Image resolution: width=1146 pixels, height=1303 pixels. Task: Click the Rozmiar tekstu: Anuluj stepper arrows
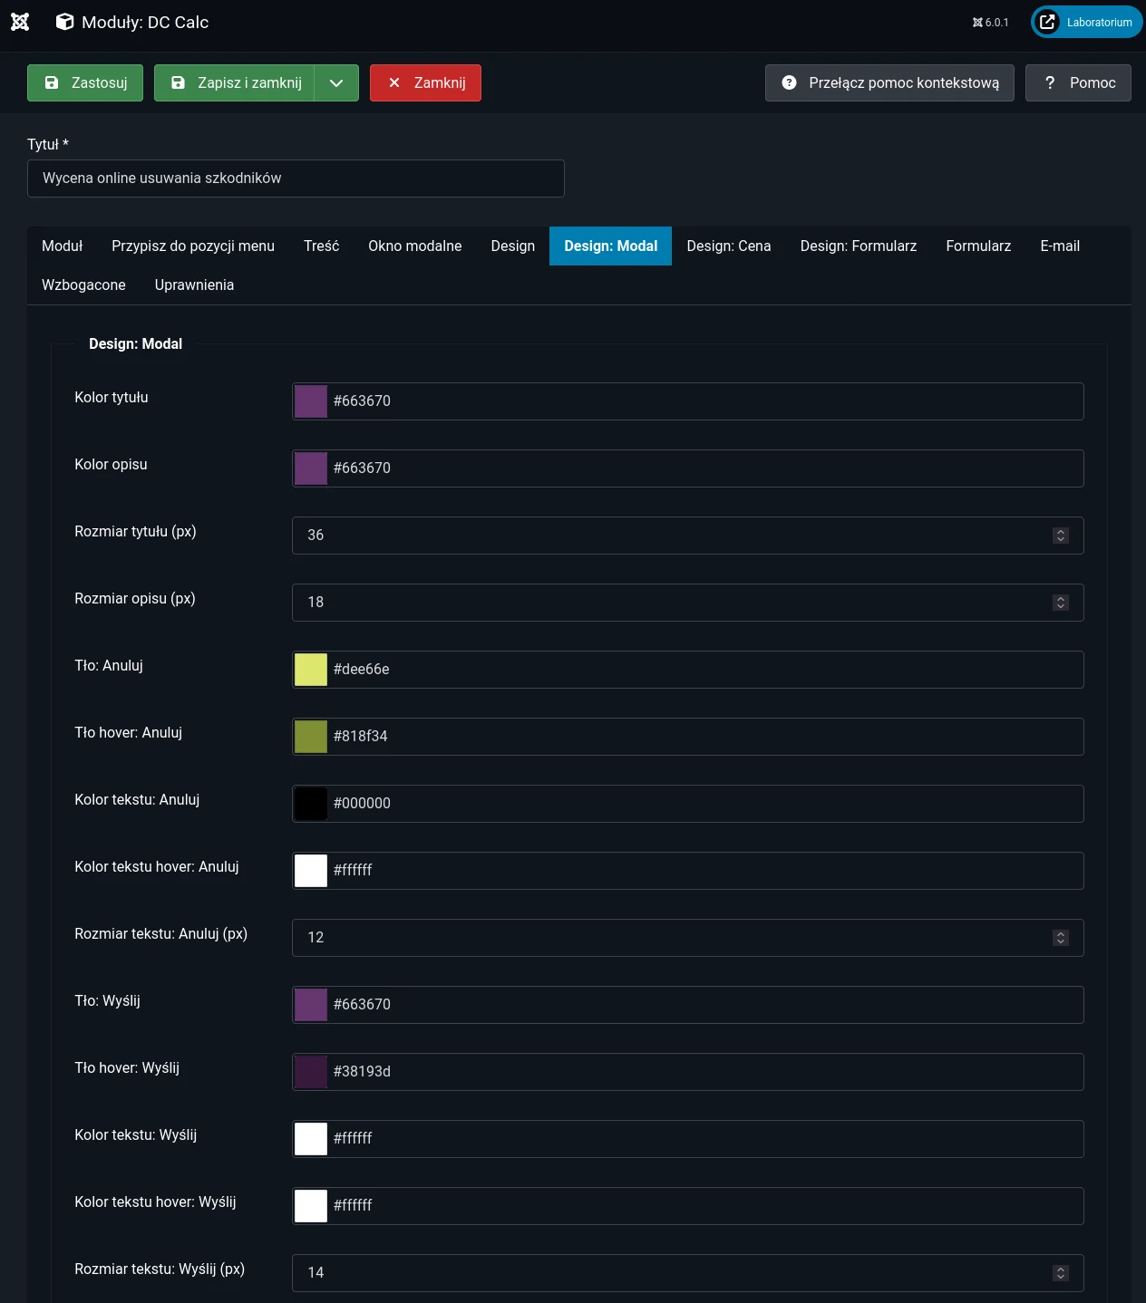[x=1060, y=938]
